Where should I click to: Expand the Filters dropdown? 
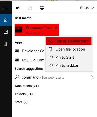click(x=87, y=8)
